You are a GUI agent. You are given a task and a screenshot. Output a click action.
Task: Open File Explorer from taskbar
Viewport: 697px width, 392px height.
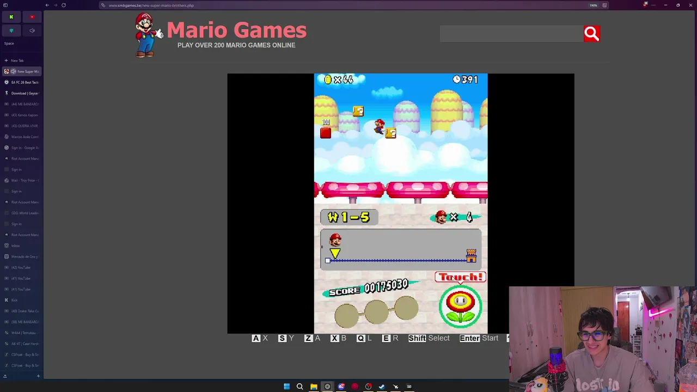(x=314, y=387)
